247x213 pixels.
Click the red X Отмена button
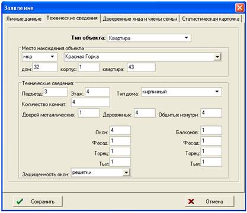(x=209, y=201)
